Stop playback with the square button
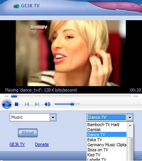The height and width of the screenshot is (161, 142). pyautogui.click(x=16, y=104)
